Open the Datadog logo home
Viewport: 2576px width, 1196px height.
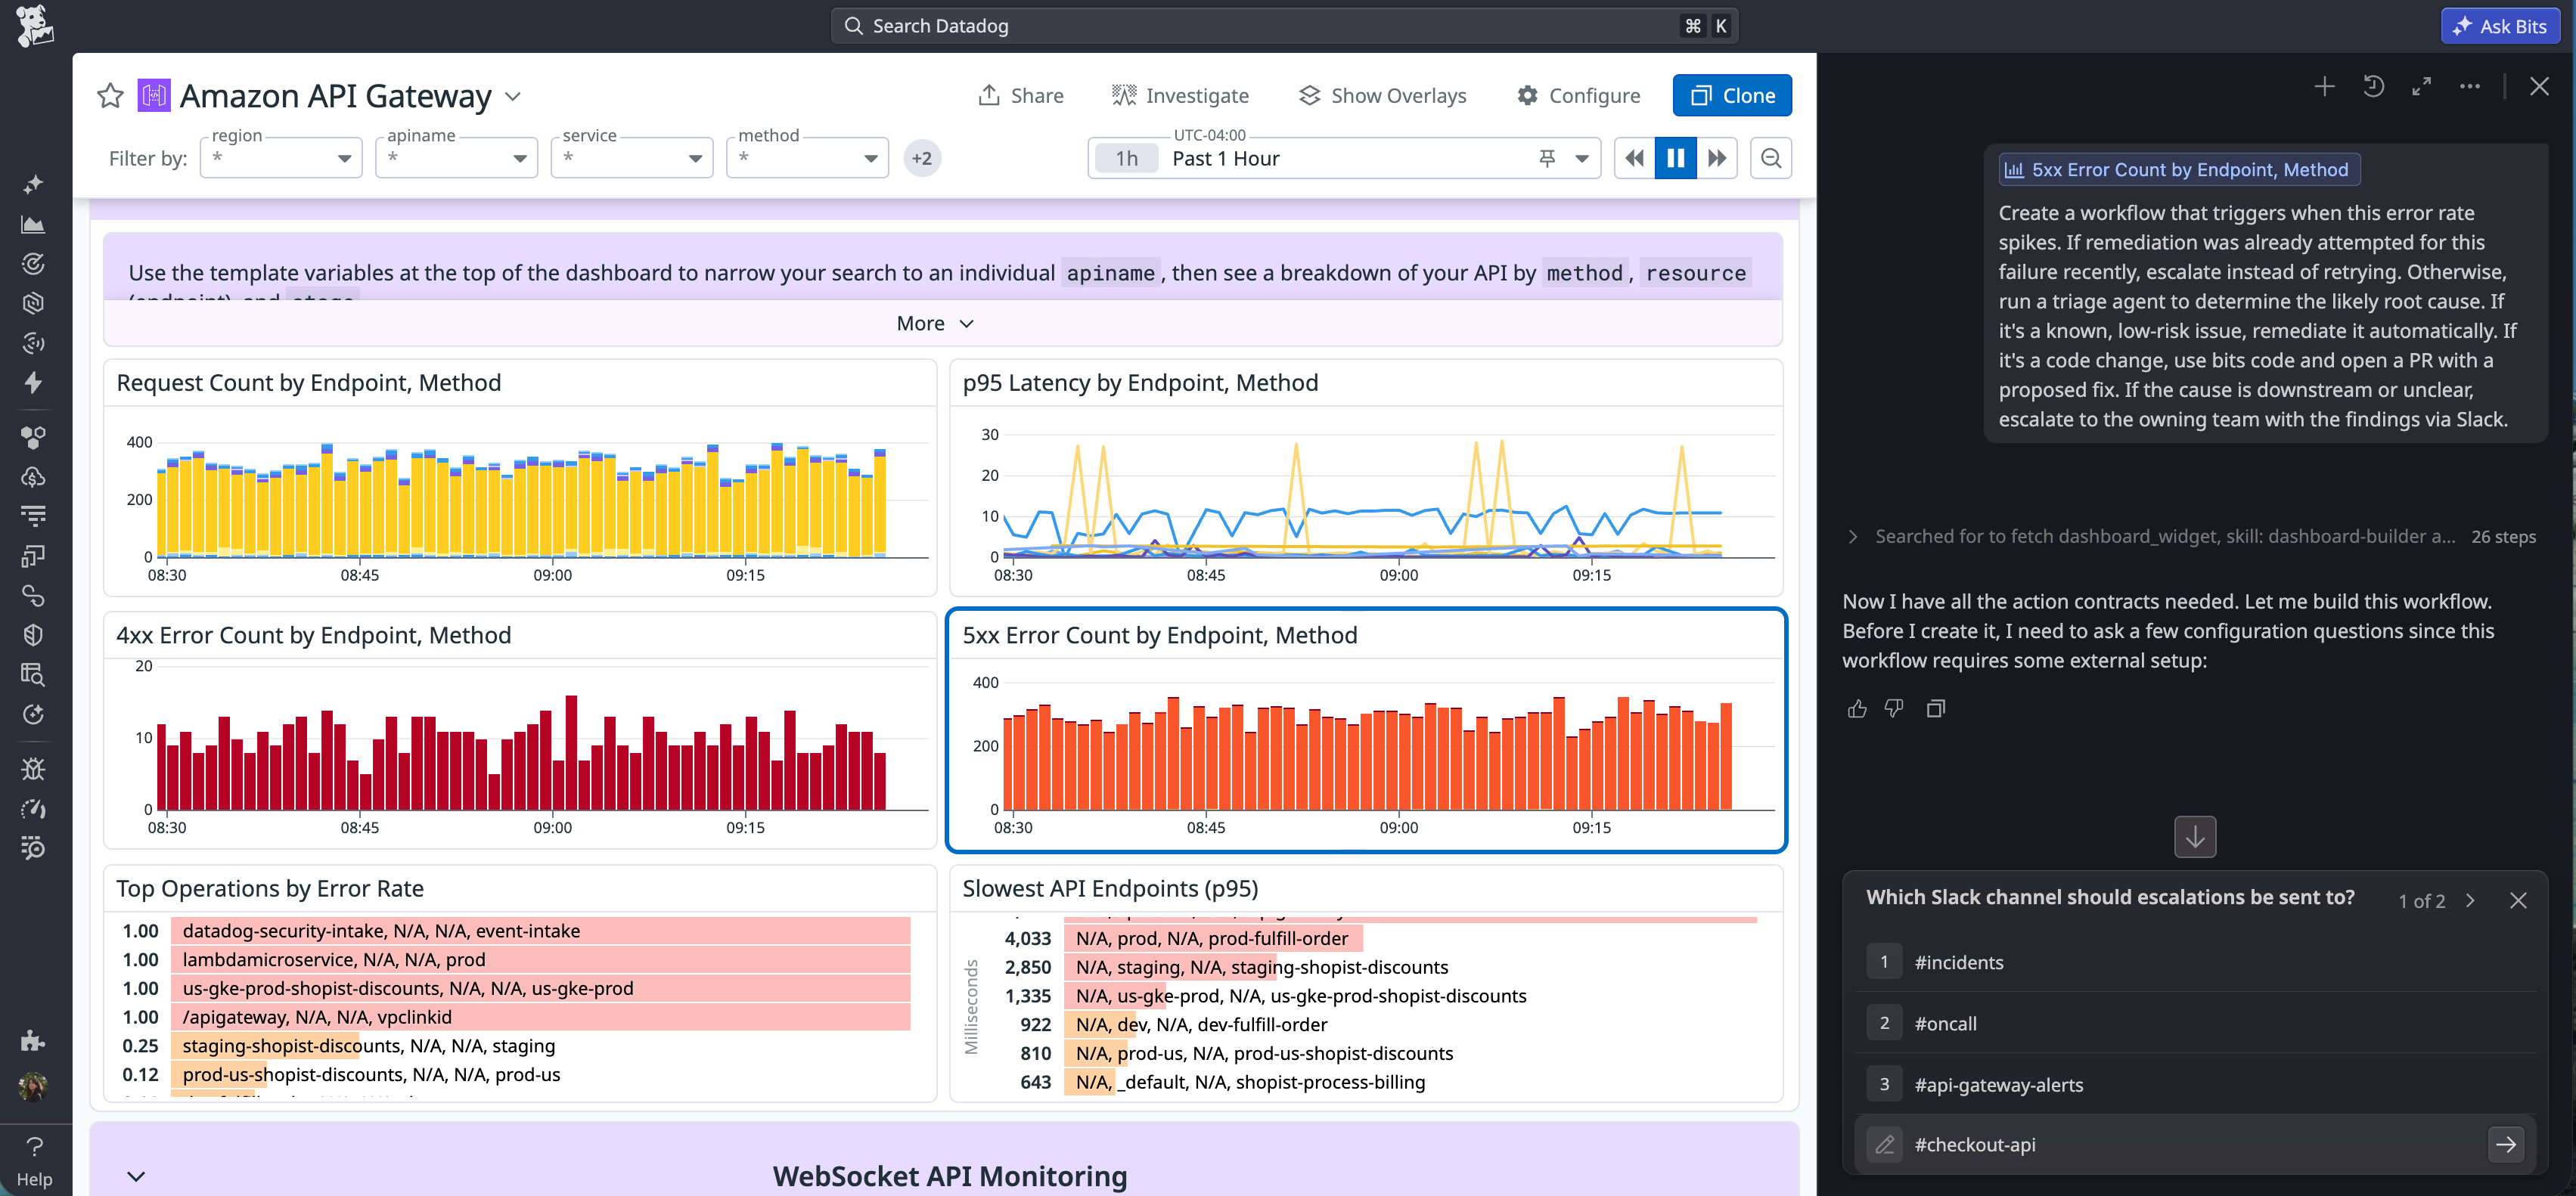click(x=34, y=25)
